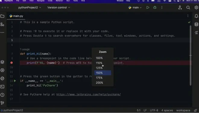The height and width of the screenshot is (113, 199).
Task: Select 110% zoom option
Action: (103, 63)
